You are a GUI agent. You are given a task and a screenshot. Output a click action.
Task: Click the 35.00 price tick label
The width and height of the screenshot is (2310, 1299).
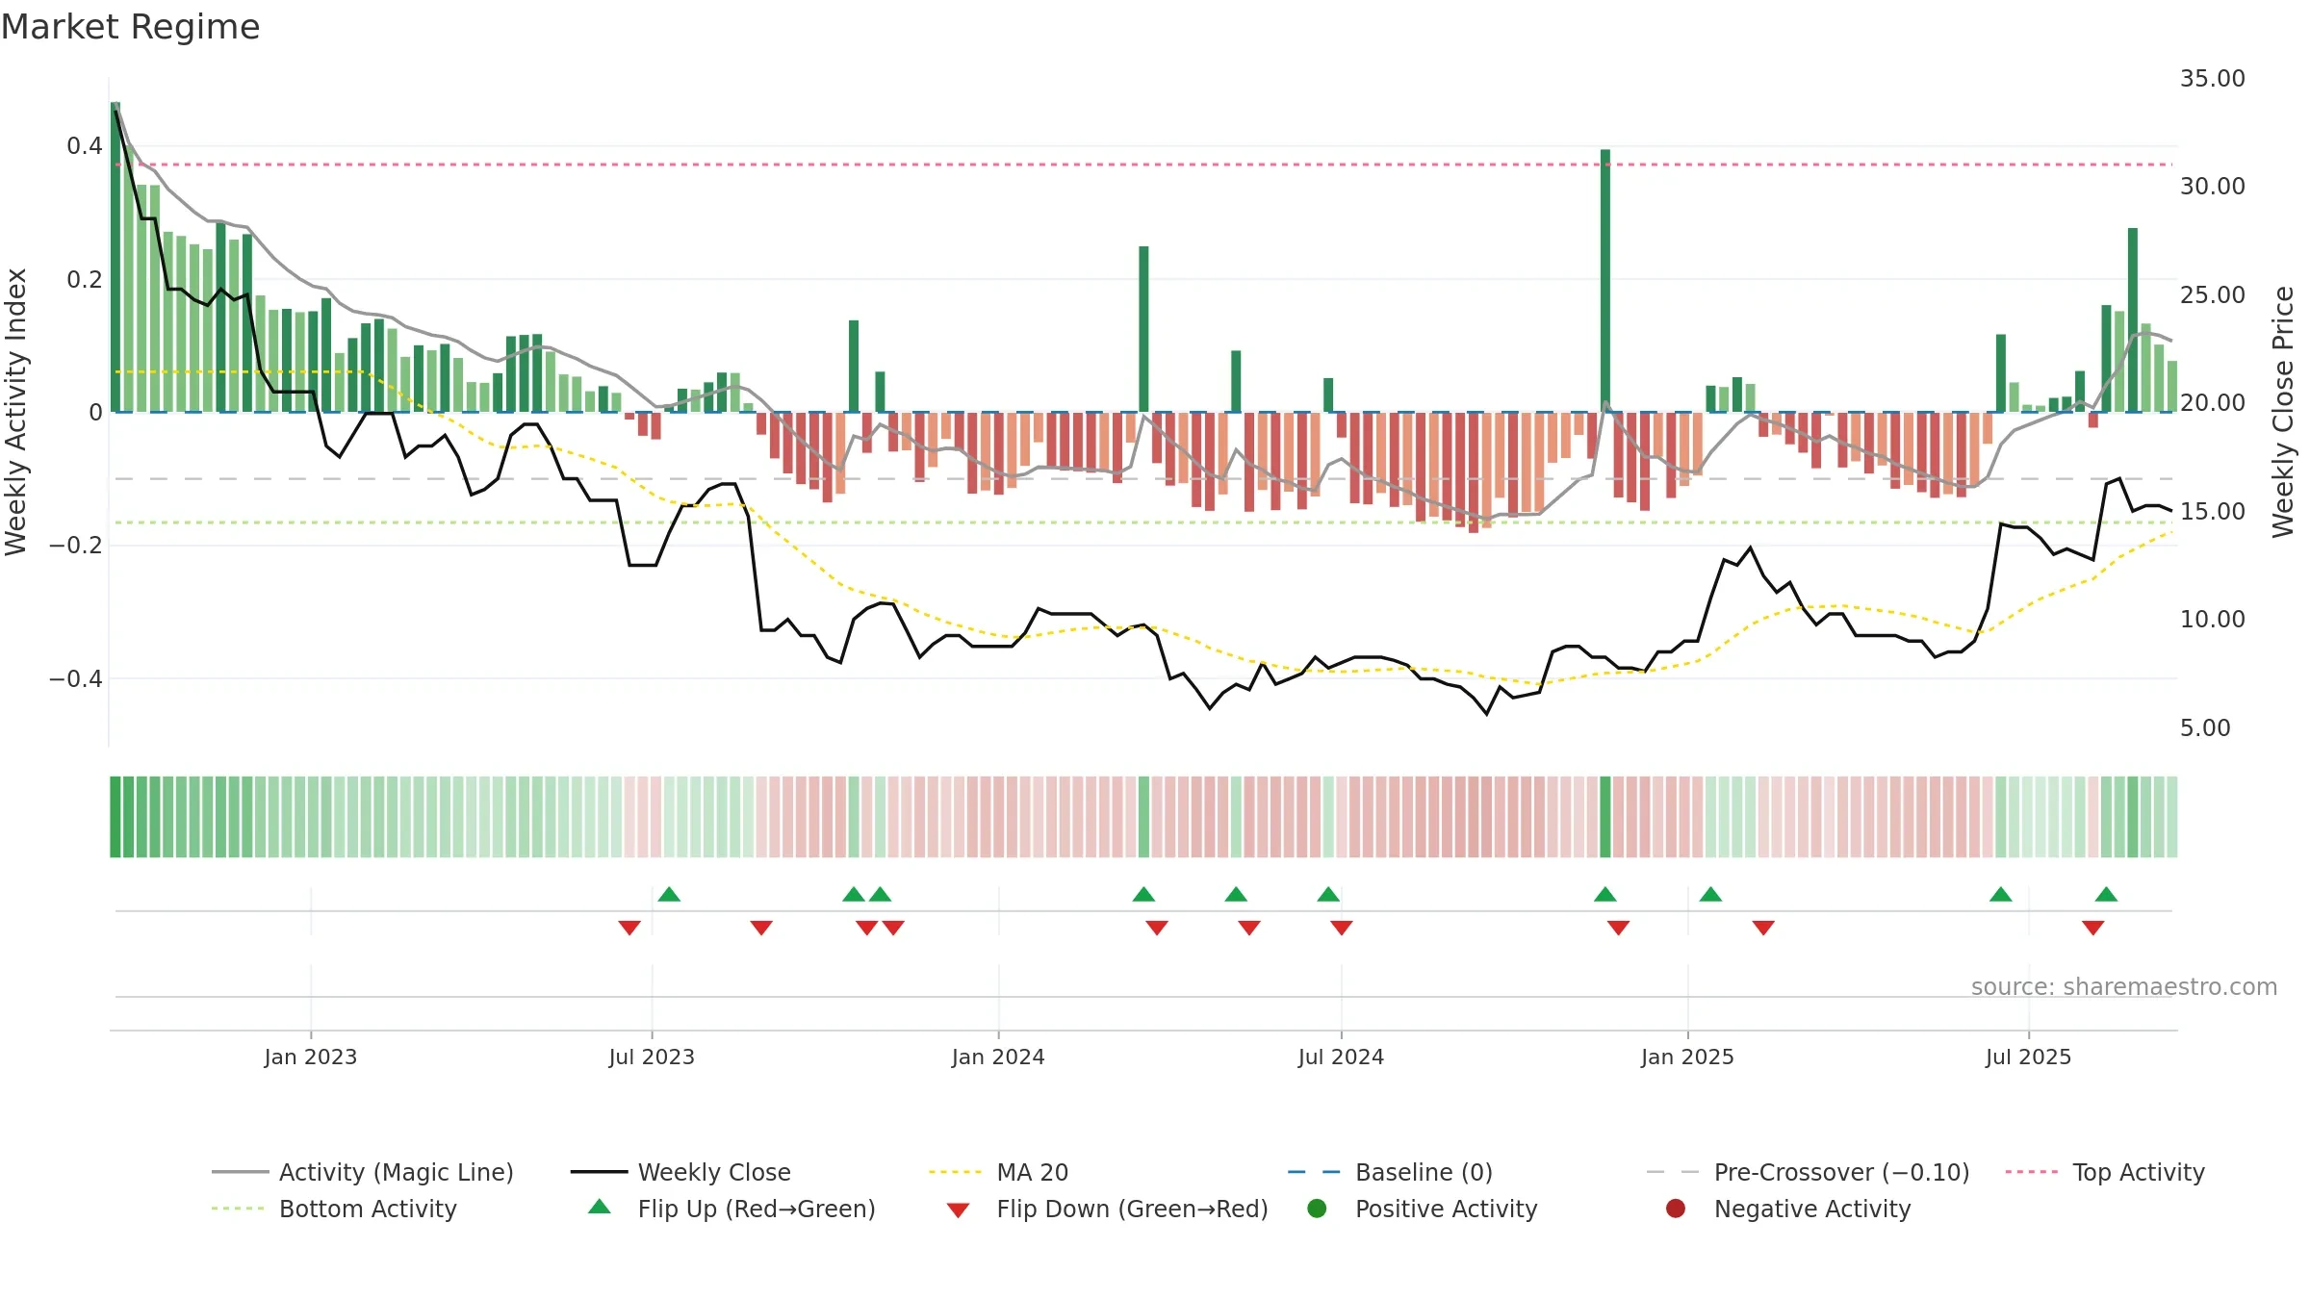click(2212, 78)
